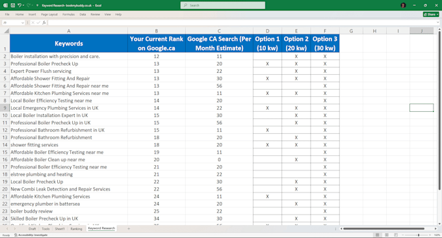Switch to the Tools sheet tab
This screenshot has width=442, height=238.
click(45, 229)
